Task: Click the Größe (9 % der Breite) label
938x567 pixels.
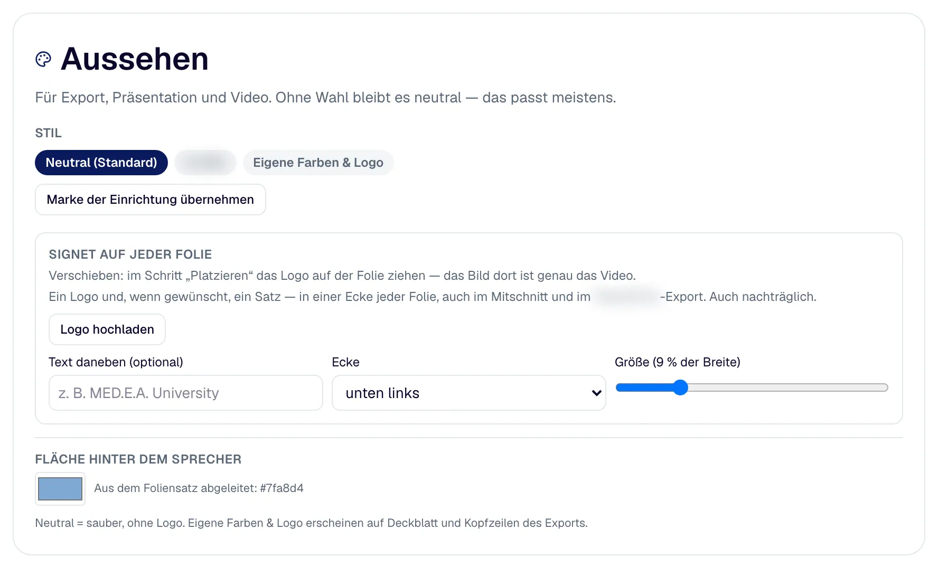Action: [678, 362]
